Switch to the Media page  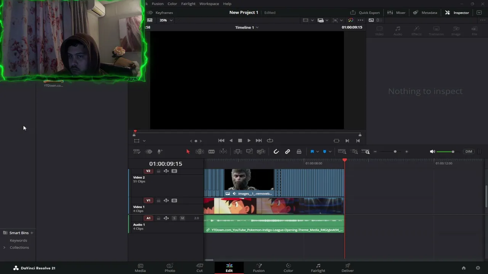[140, 268]
